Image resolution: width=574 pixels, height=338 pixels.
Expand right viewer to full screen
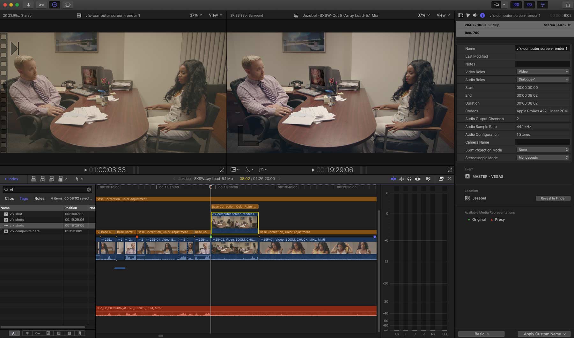click(x=450, y=170)
